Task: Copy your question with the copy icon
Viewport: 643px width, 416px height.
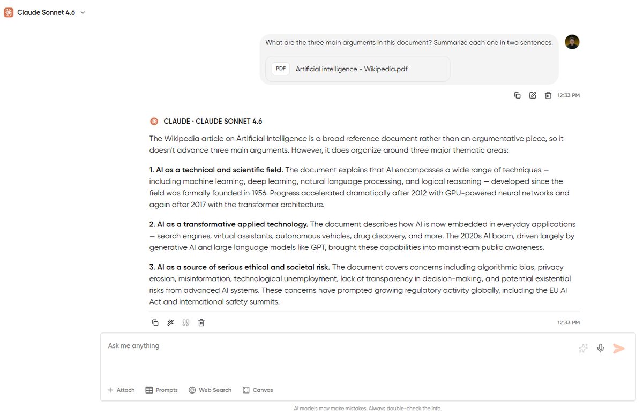Action: (x=517, y=95)
